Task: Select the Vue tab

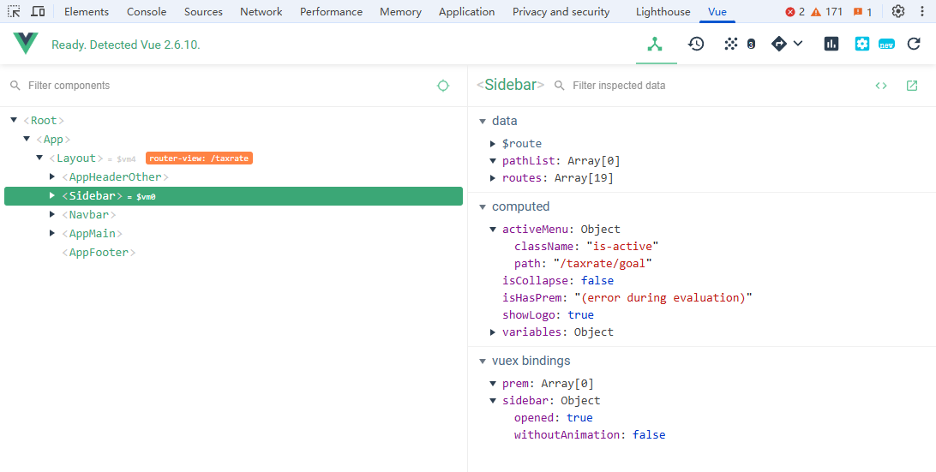Action: tap(717, 12)
